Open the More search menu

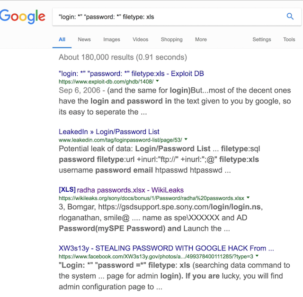(201, 39)
